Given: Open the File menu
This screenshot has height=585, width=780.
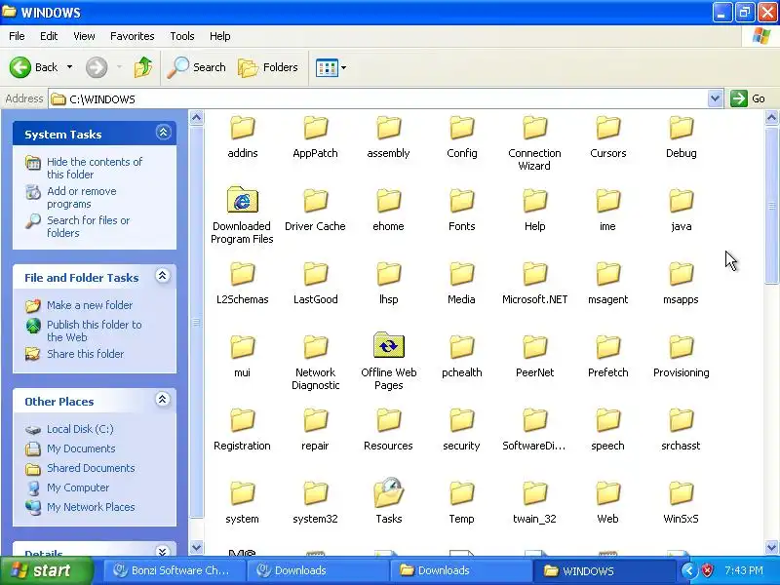Looking at the screenshot, I should click(x=17, y=36).
